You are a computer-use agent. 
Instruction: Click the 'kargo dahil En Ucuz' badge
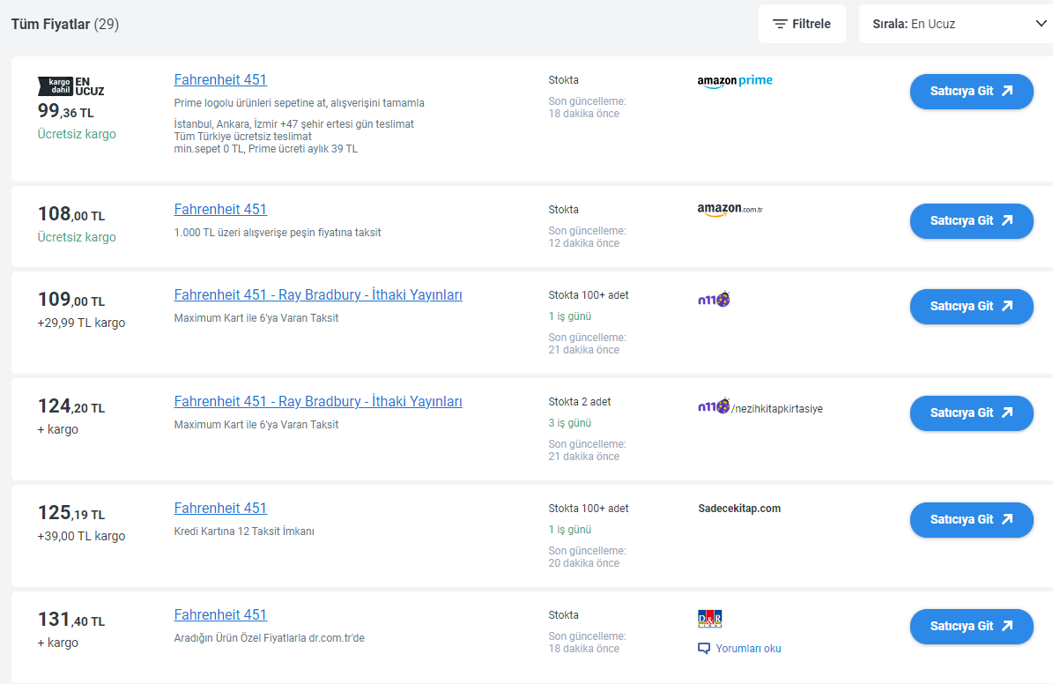tap(70, 85)
